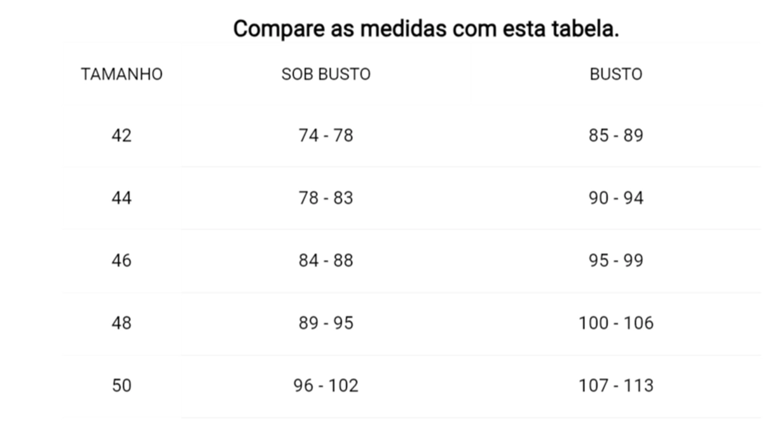Select the TAMANHO column header
Image resolution: width=763 pixels, height=424 pixels.
pos(121,74)
